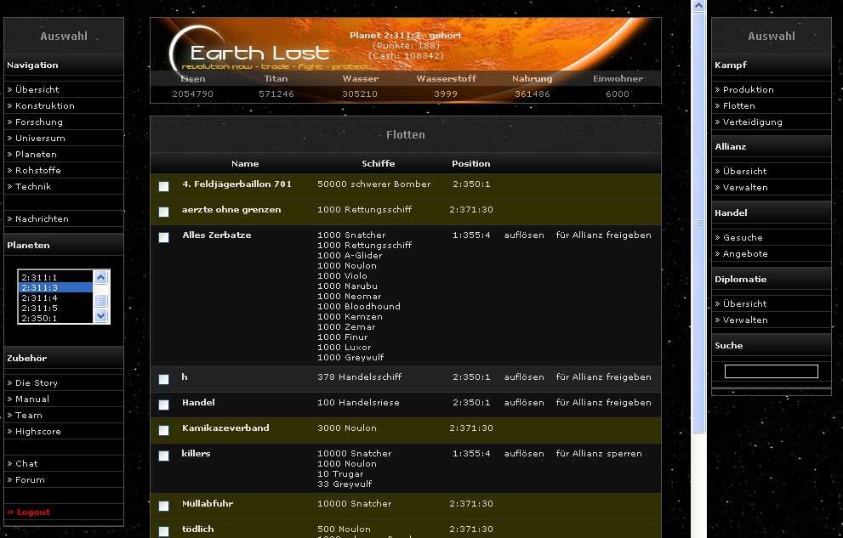Click the Eisen value 2054790

point(192,94)
